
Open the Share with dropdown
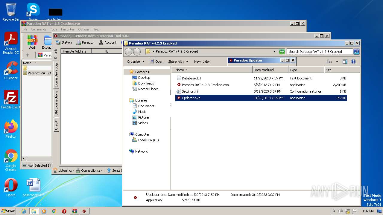178,62
